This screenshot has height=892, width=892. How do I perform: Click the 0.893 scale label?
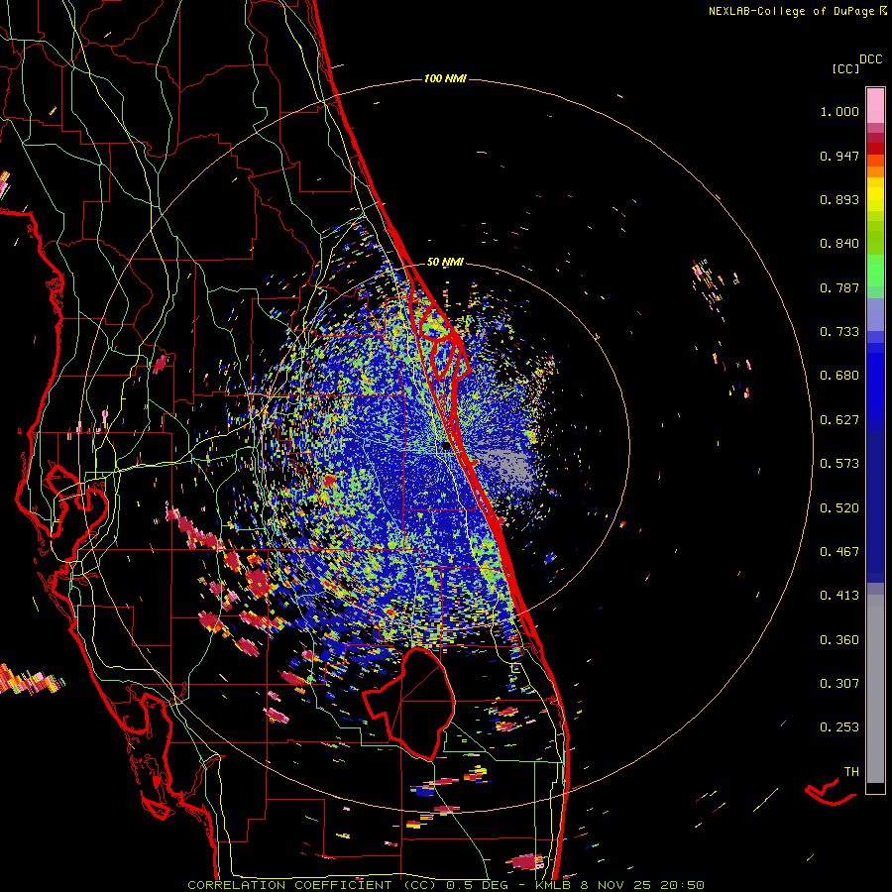click(839, 199)
